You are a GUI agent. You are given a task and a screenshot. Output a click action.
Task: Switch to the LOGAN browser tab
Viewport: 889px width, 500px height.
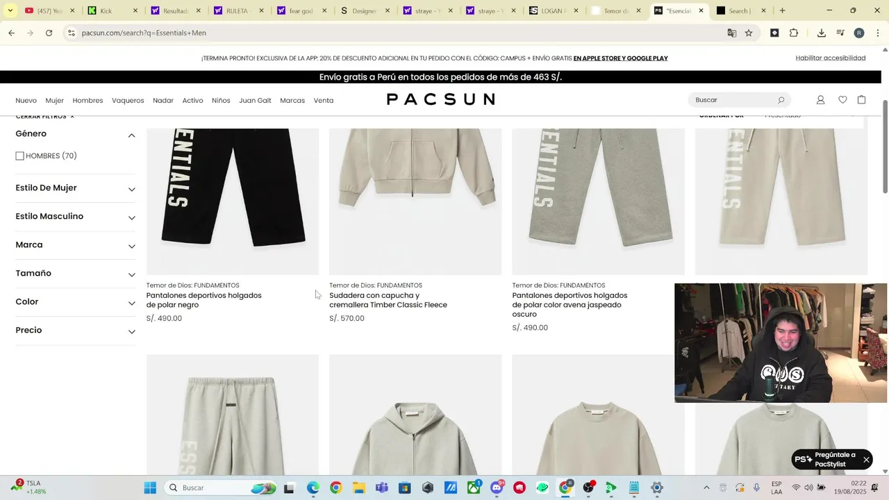pyautogui.click(x=554, y=10)
